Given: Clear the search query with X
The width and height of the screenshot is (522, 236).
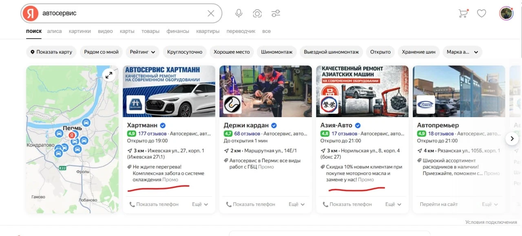Looking at the screenshot, I should click(x=211, y=13).
